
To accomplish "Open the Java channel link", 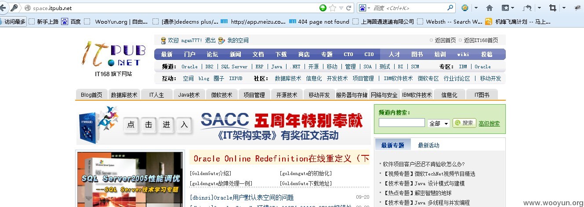I will click(x=276, y=67).
